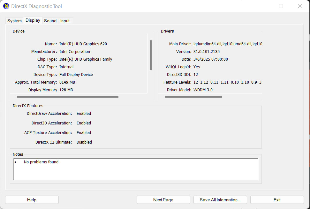The height and width of the screenshot is (209, 310).
Task: Minimize the DirectX Diagnostic Tool window
Action: [x=262, y=6]
